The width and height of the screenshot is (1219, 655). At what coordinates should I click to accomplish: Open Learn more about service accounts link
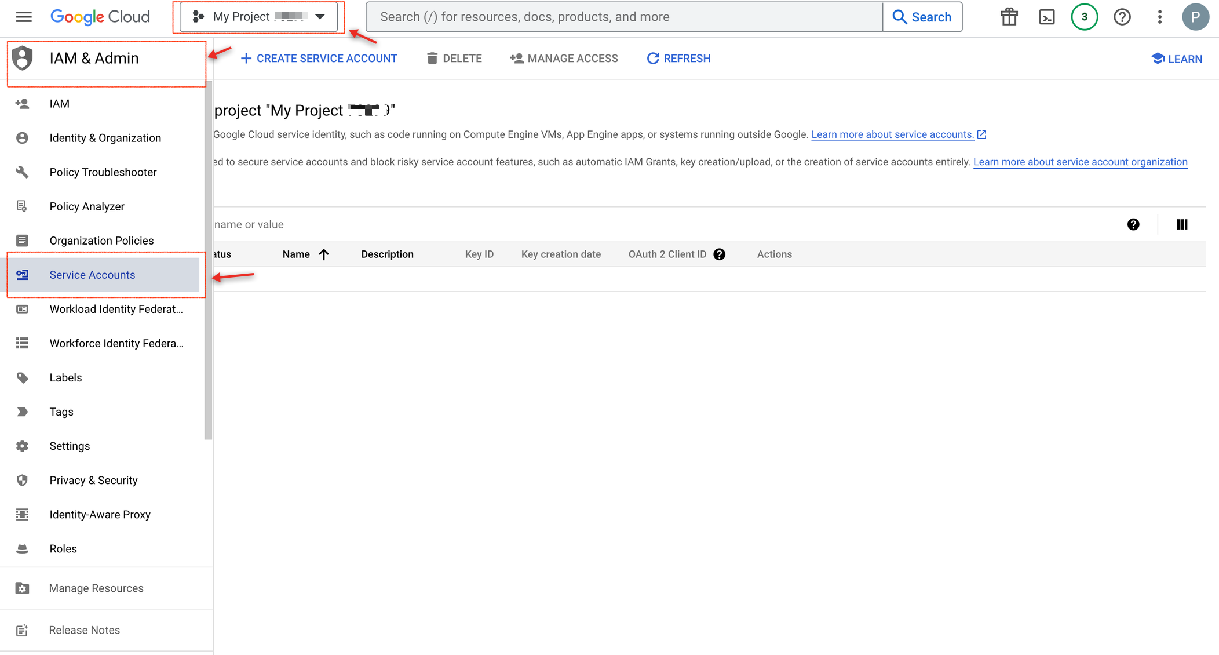tap(892, 134)
